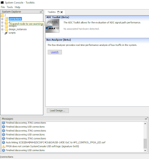Close the Toolkits tab
This screenshot has height=159, width=149.
point(61,12)
